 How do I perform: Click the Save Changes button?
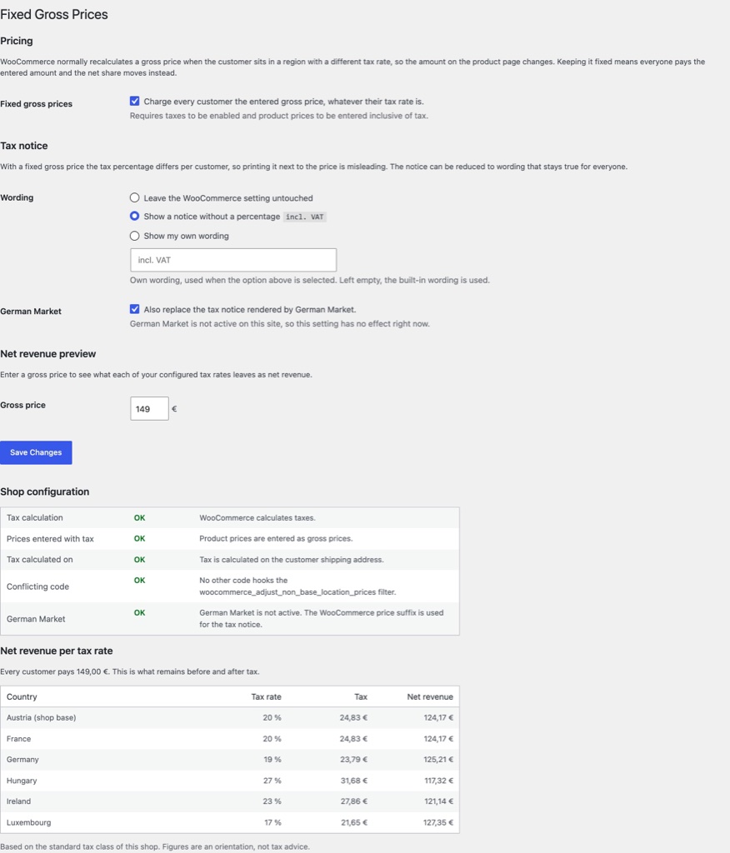(x=36, y=452)
